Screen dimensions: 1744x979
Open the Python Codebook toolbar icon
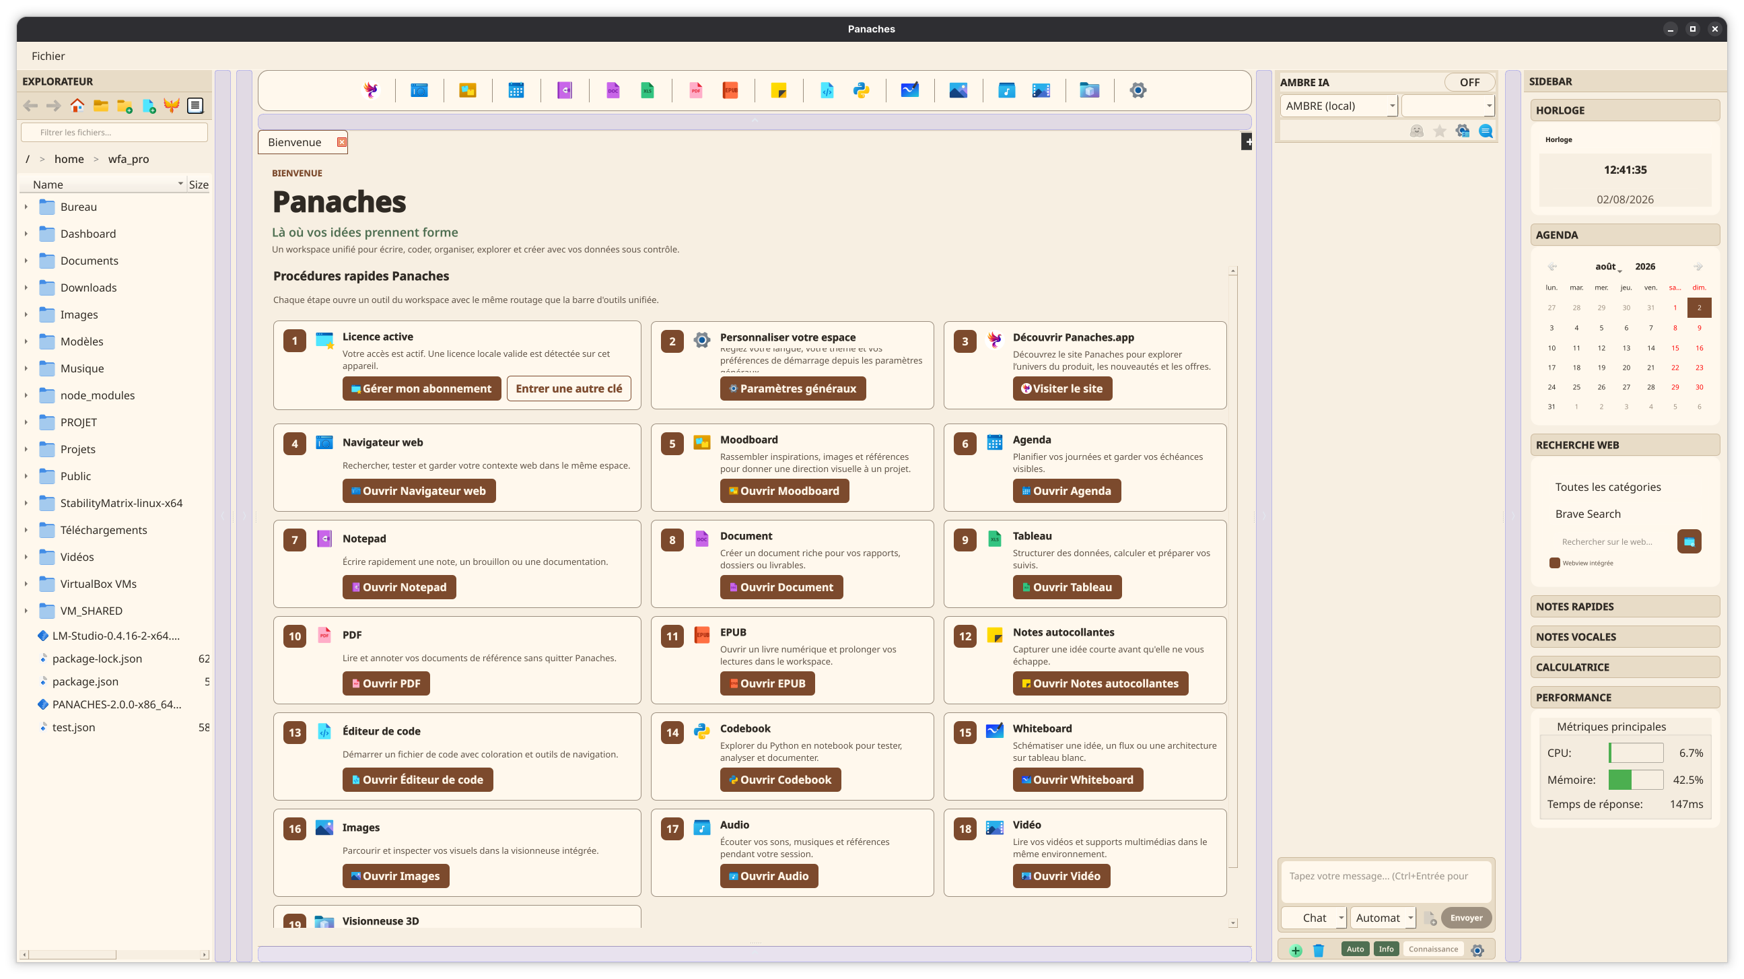(x=861, y=90)
